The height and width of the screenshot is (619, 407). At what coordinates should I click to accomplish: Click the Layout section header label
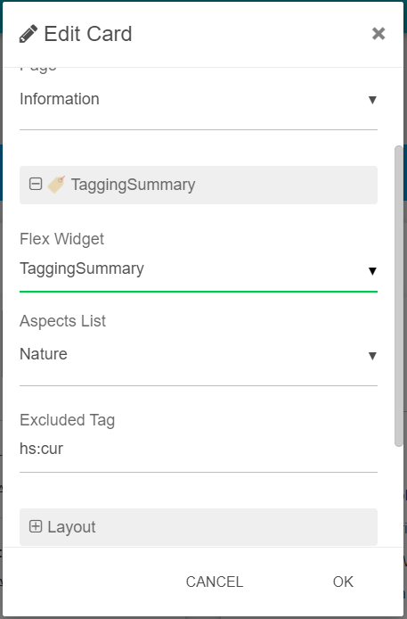coord(71,527)
